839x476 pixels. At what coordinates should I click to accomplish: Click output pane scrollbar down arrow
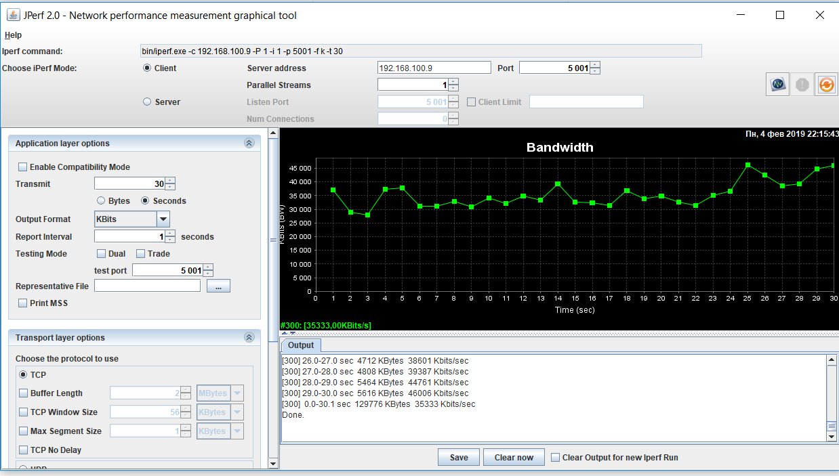[832, 437]
